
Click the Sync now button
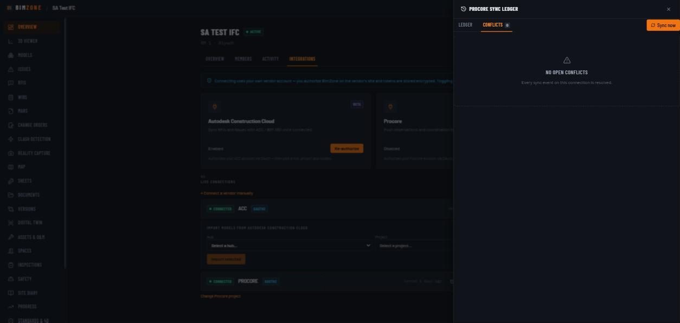coord(663,25)
